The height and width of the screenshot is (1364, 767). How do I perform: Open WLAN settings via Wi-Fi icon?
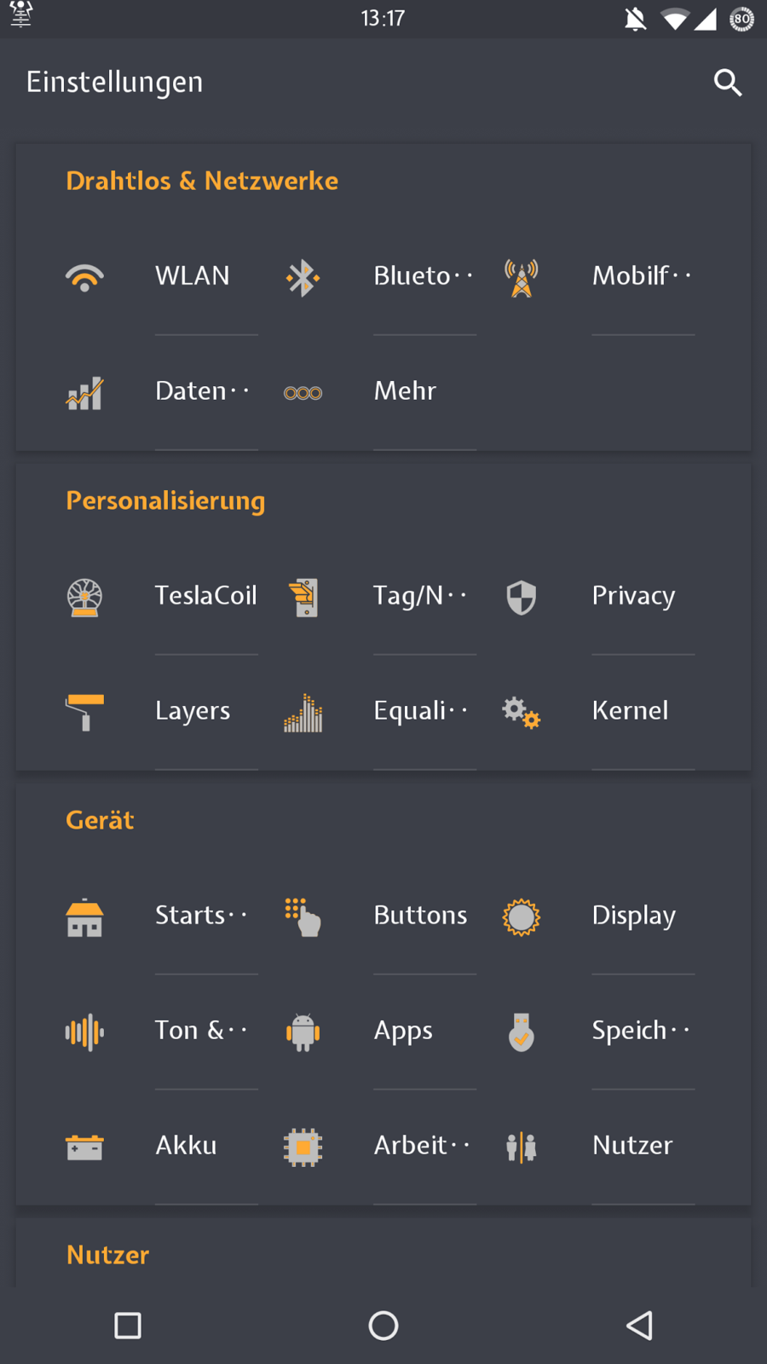tap(84, 277)
